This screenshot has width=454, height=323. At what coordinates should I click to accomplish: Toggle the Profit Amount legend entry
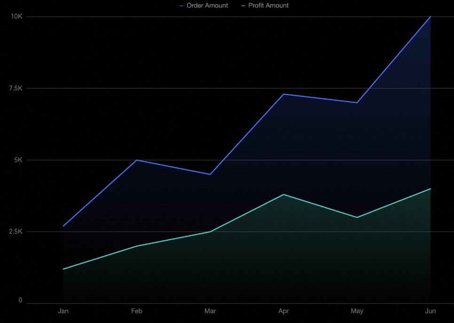tap(265, 6)
